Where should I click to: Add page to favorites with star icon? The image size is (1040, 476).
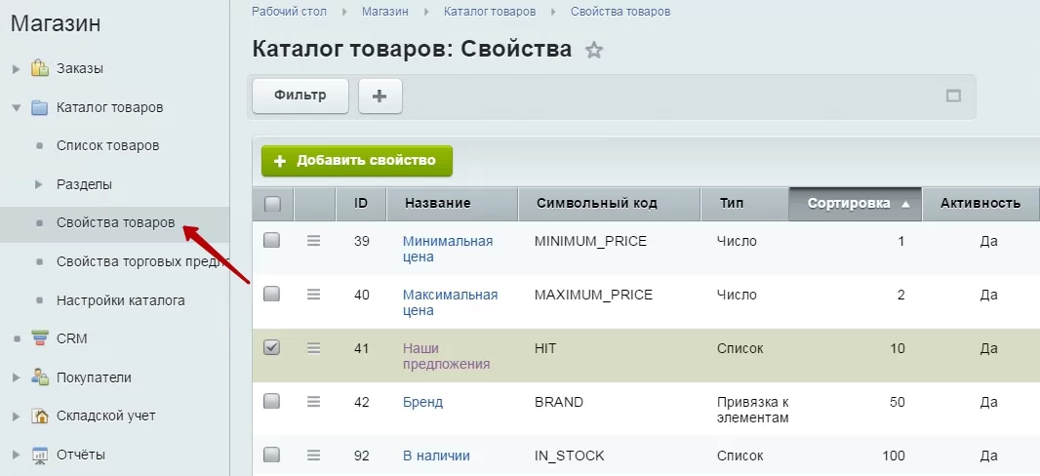[x=594, y=50]
